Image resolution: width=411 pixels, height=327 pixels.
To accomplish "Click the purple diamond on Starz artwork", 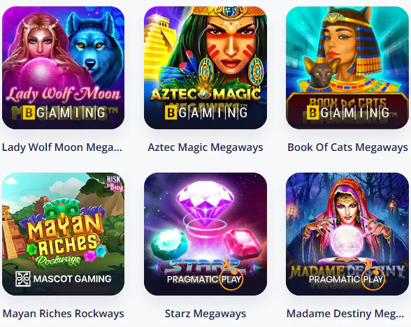I will tap(206, 201).
